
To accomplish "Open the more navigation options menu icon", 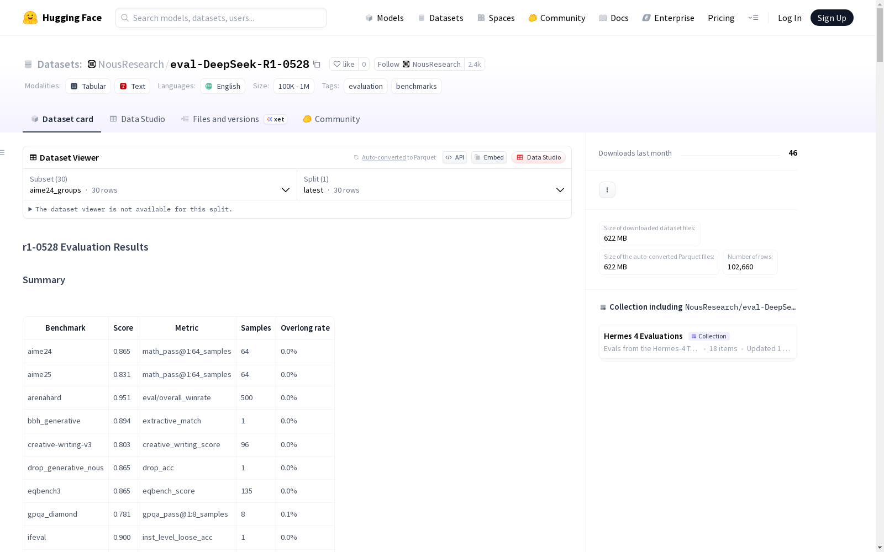I will 753,18.
